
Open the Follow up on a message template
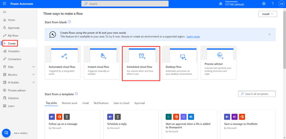(x=72, y=124)
